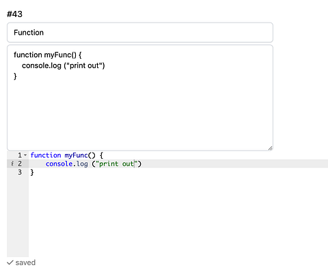Click the plain textarea first line of code
The height and width of the screenshot is (272, 328).
(x=47, y=55)
